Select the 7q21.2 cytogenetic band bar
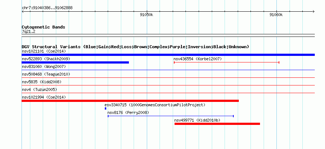This screenshot has height=149, width=325. click(168, 35)
